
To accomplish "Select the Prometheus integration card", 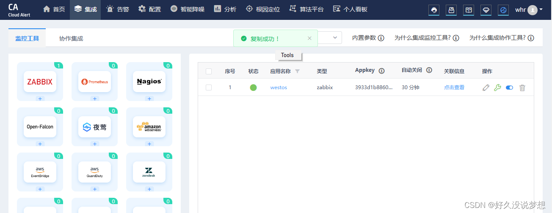I will (94, 82).
